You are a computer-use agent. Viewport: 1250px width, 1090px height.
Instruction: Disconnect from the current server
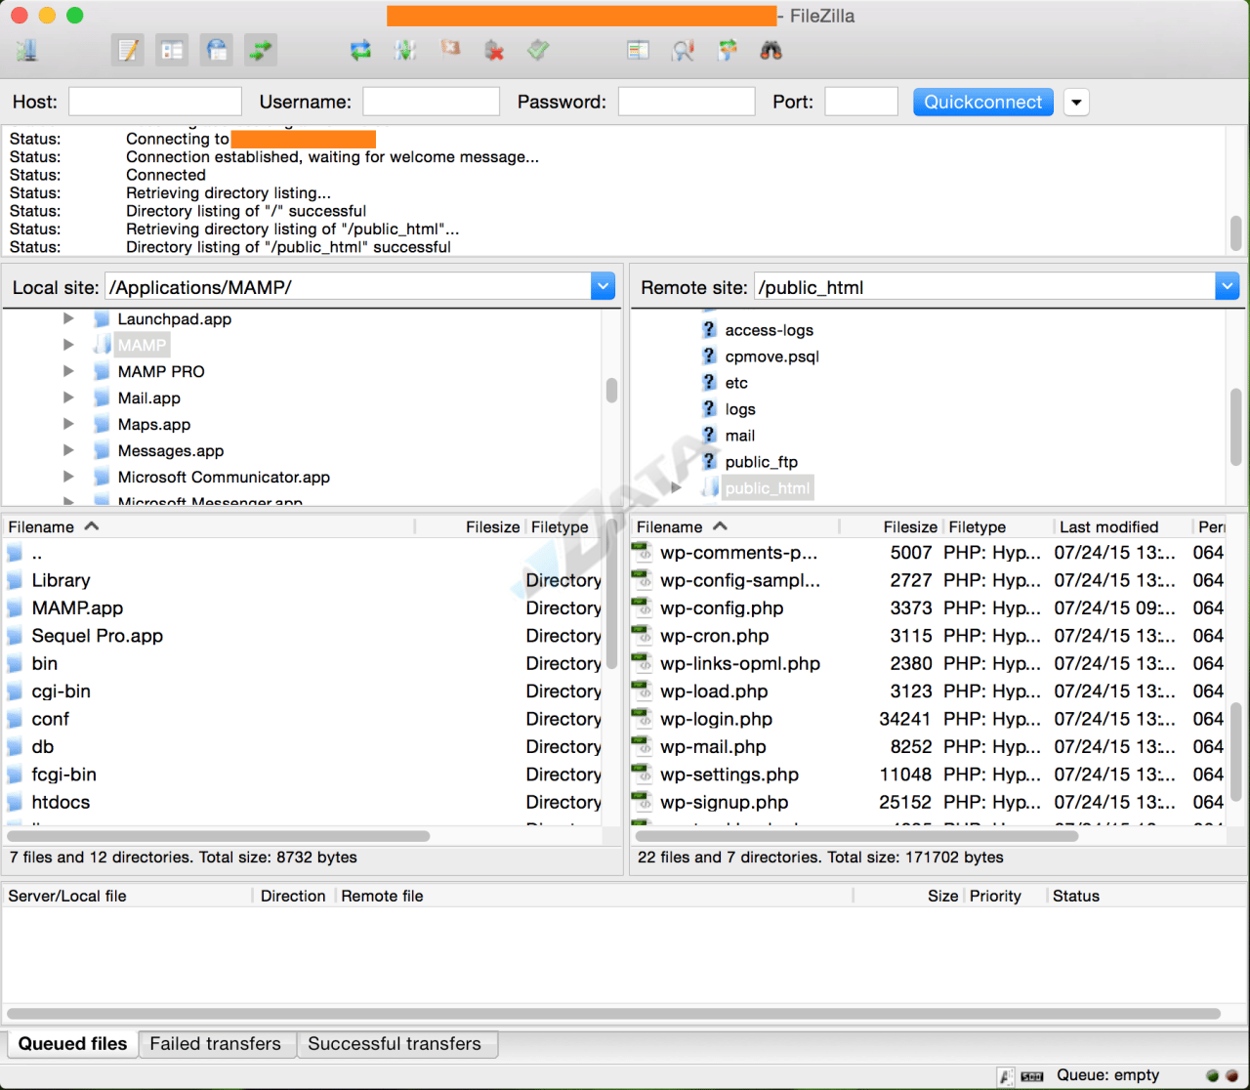[495, 50]
